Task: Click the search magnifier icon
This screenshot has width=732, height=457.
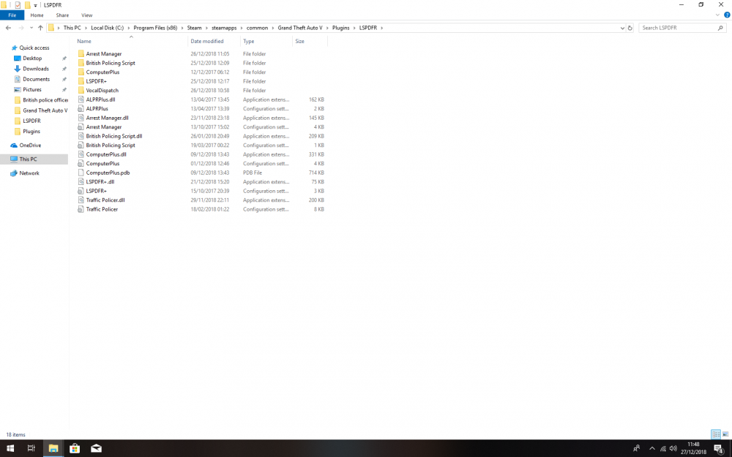Action: (x=720, y=28)
